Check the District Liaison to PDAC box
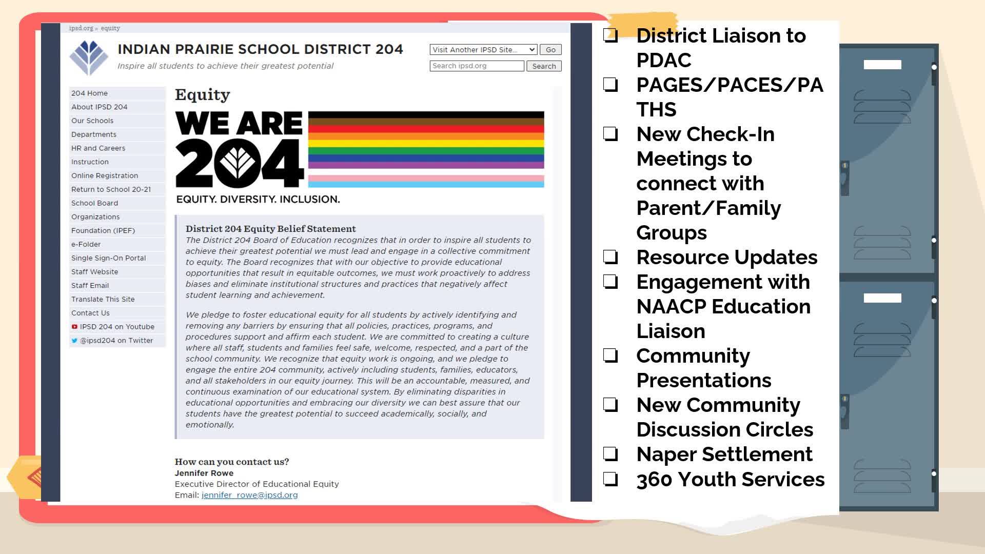Viewport: 985px width, 554px height. pos(610,35)
